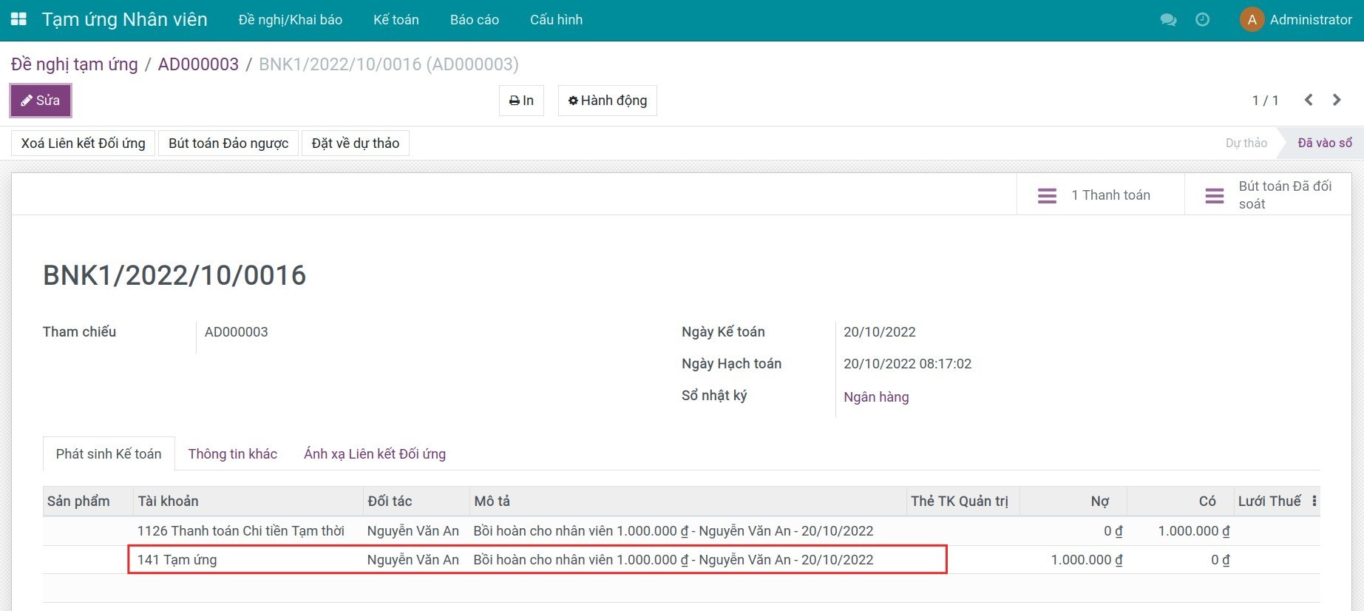Switch to Ánh xạ Liên kết Đối ứng tab
This screenshot has width=1364, height=611.
(x=374, y=454)
